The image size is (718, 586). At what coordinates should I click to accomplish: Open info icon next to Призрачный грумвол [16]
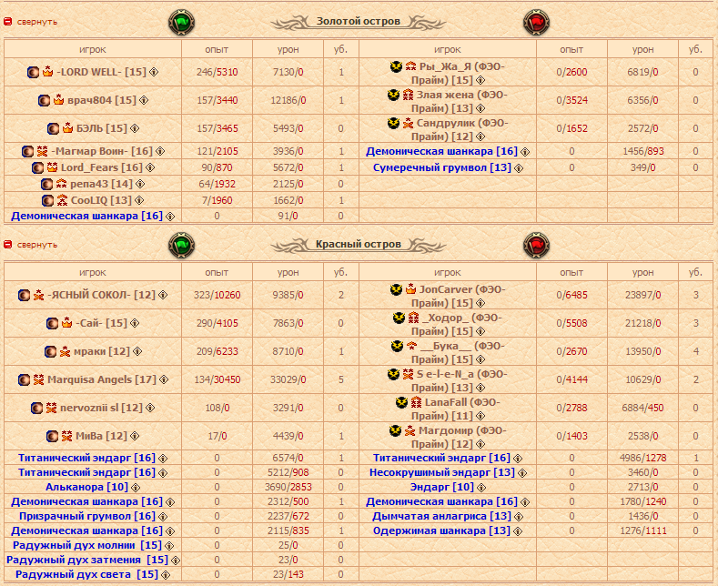(x=163, y=517)
